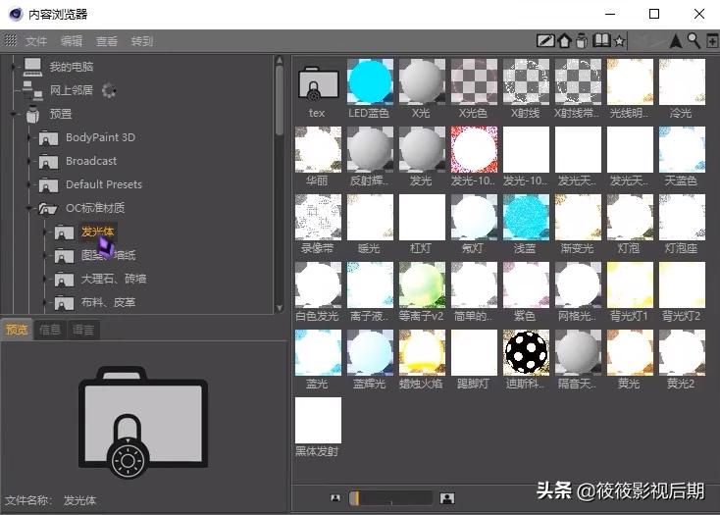720x515 pixels.
Task: Open catalogs via the book icon
Action: point(601,41)
